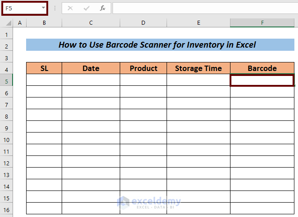Click the Barcode header cell
298x217 pixels.
coord(262,68)
